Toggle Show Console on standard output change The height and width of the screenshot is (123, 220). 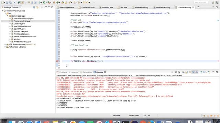193,72
